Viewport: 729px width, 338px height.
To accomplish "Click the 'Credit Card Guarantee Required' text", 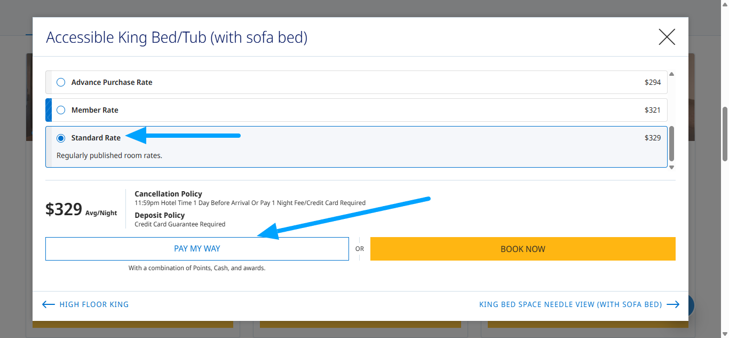I will pyautogui.click(x=180, y=224).
